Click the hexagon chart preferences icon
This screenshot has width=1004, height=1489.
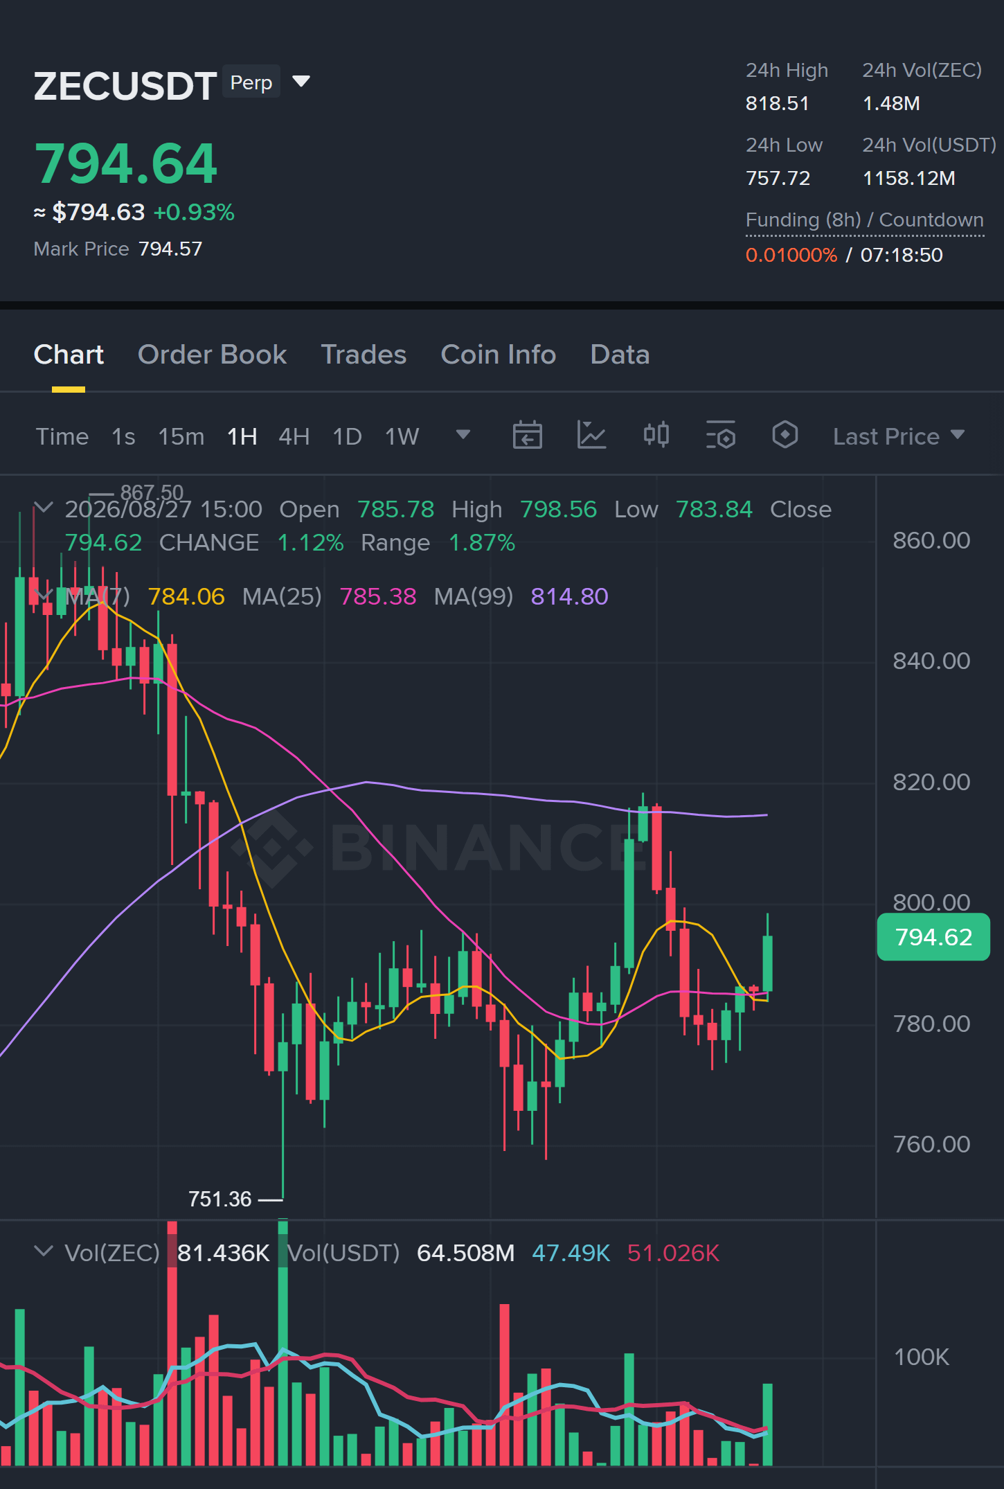click(785, 436)
